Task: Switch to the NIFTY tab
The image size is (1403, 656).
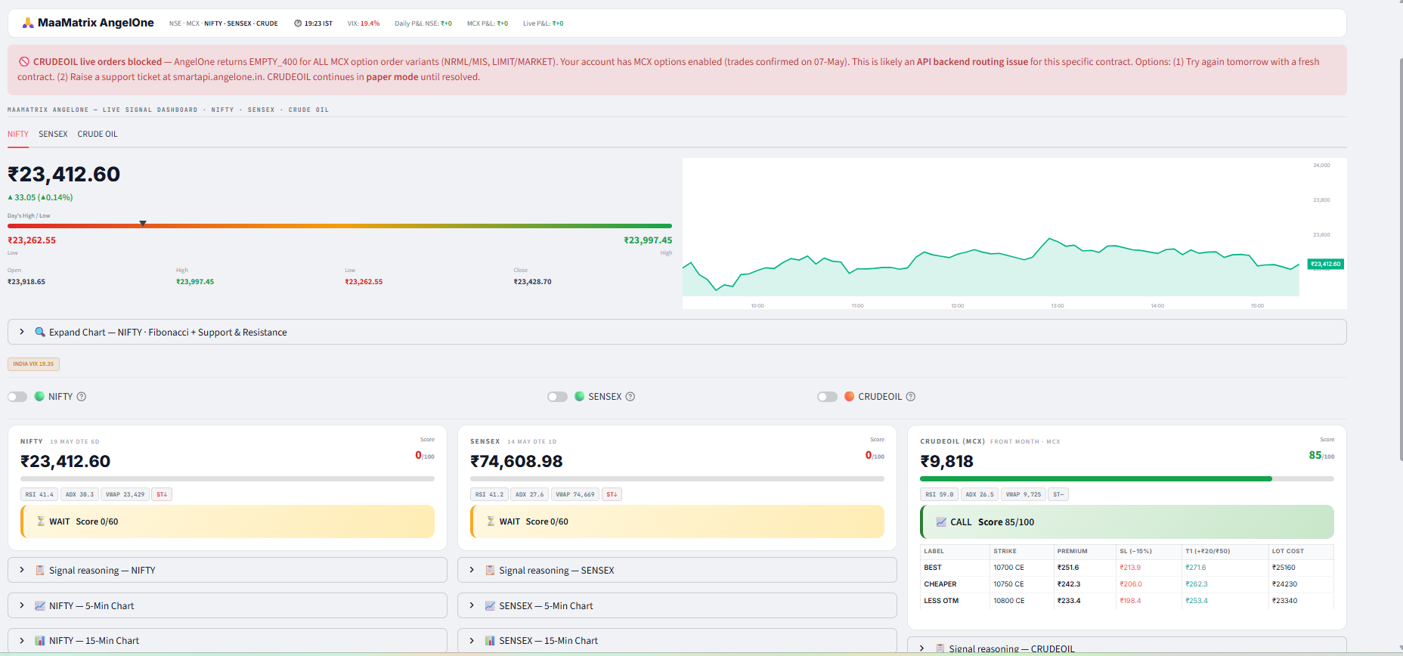Action: tap(18, 134)
